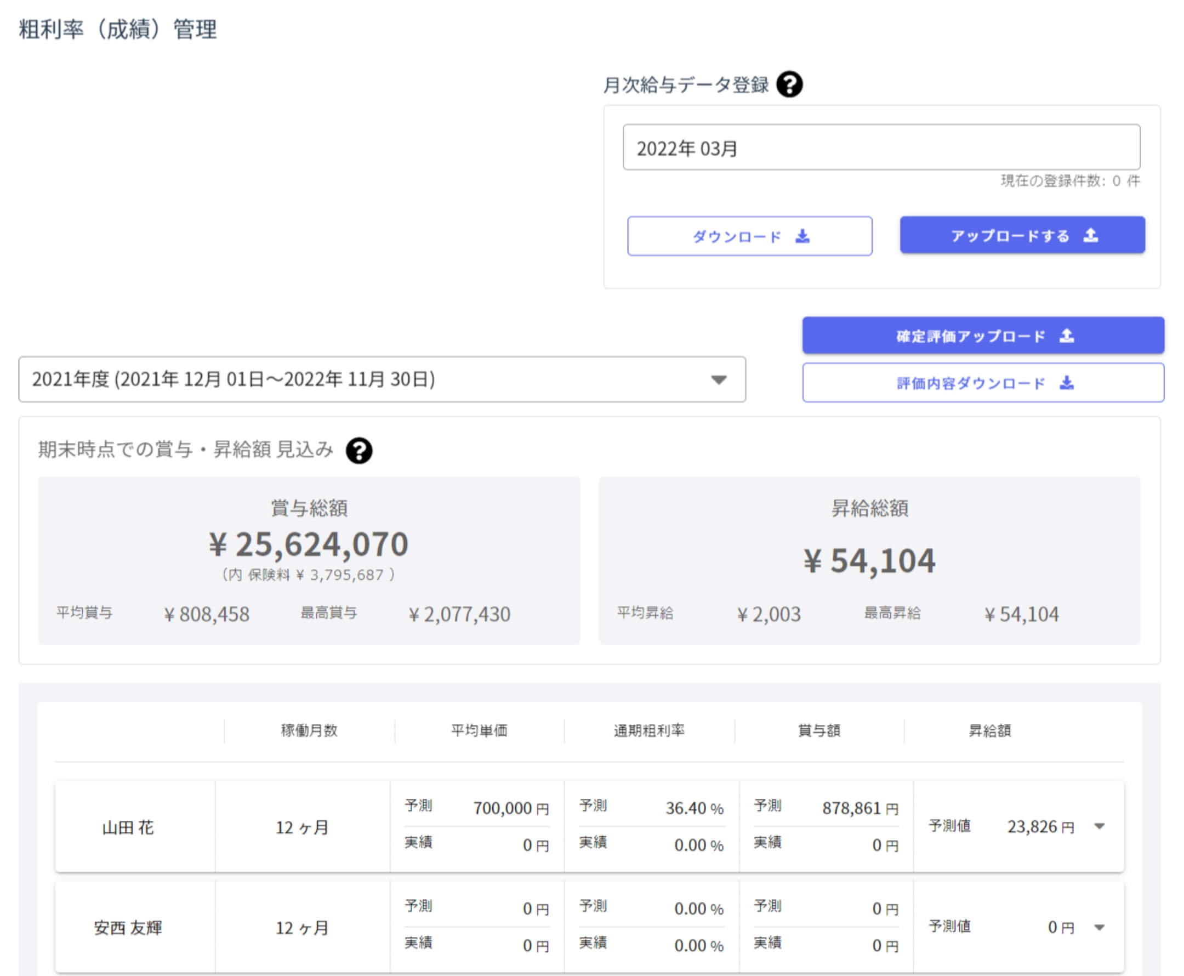Click the 稼働月数 column header

coord(309,730)
